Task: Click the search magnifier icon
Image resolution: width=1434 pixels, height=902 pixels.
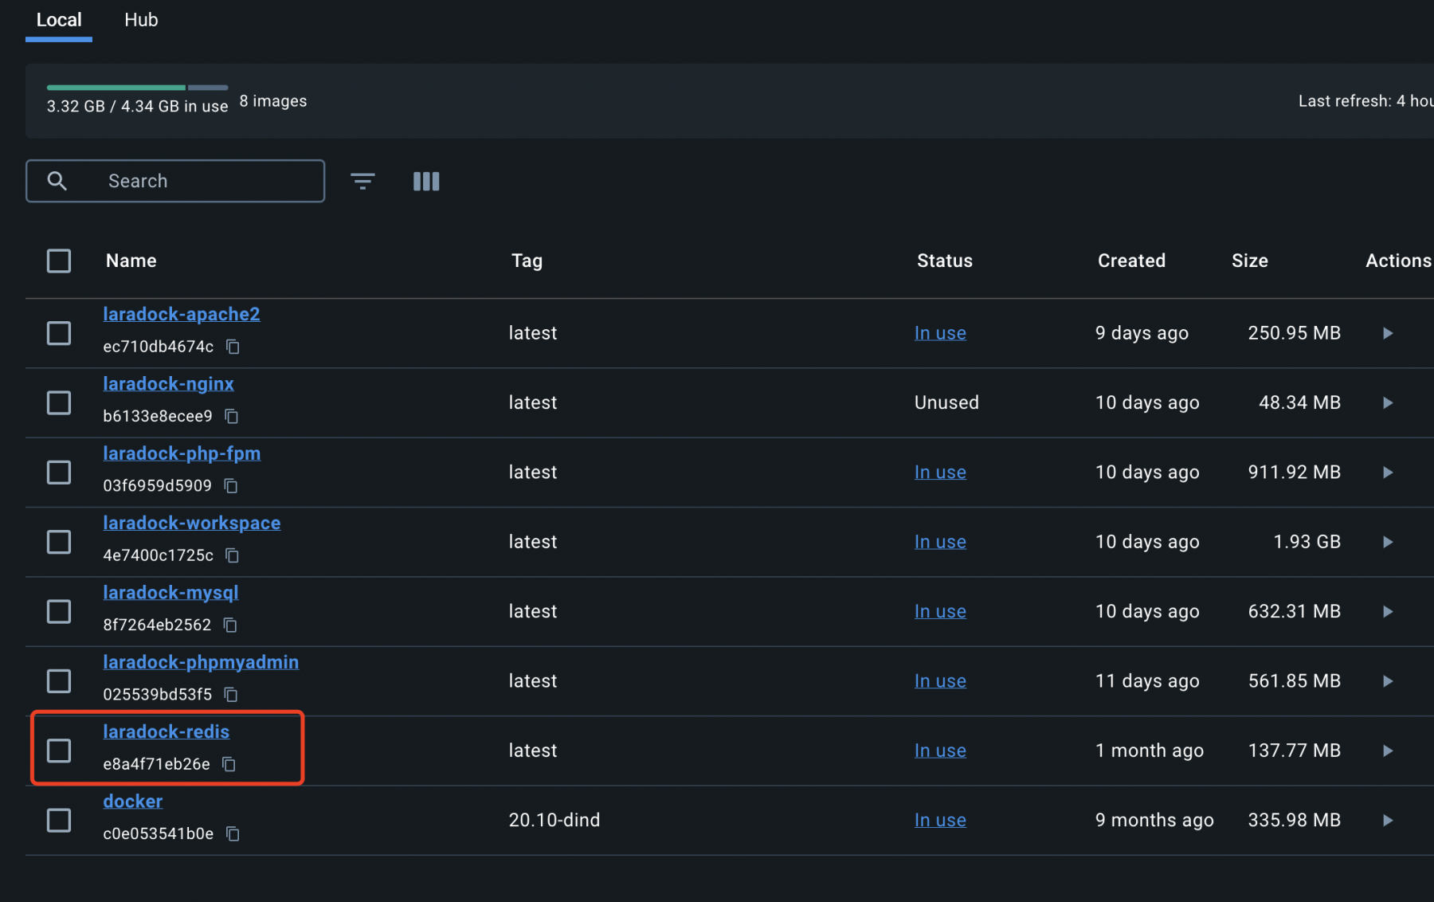Action: pos(57,181)
